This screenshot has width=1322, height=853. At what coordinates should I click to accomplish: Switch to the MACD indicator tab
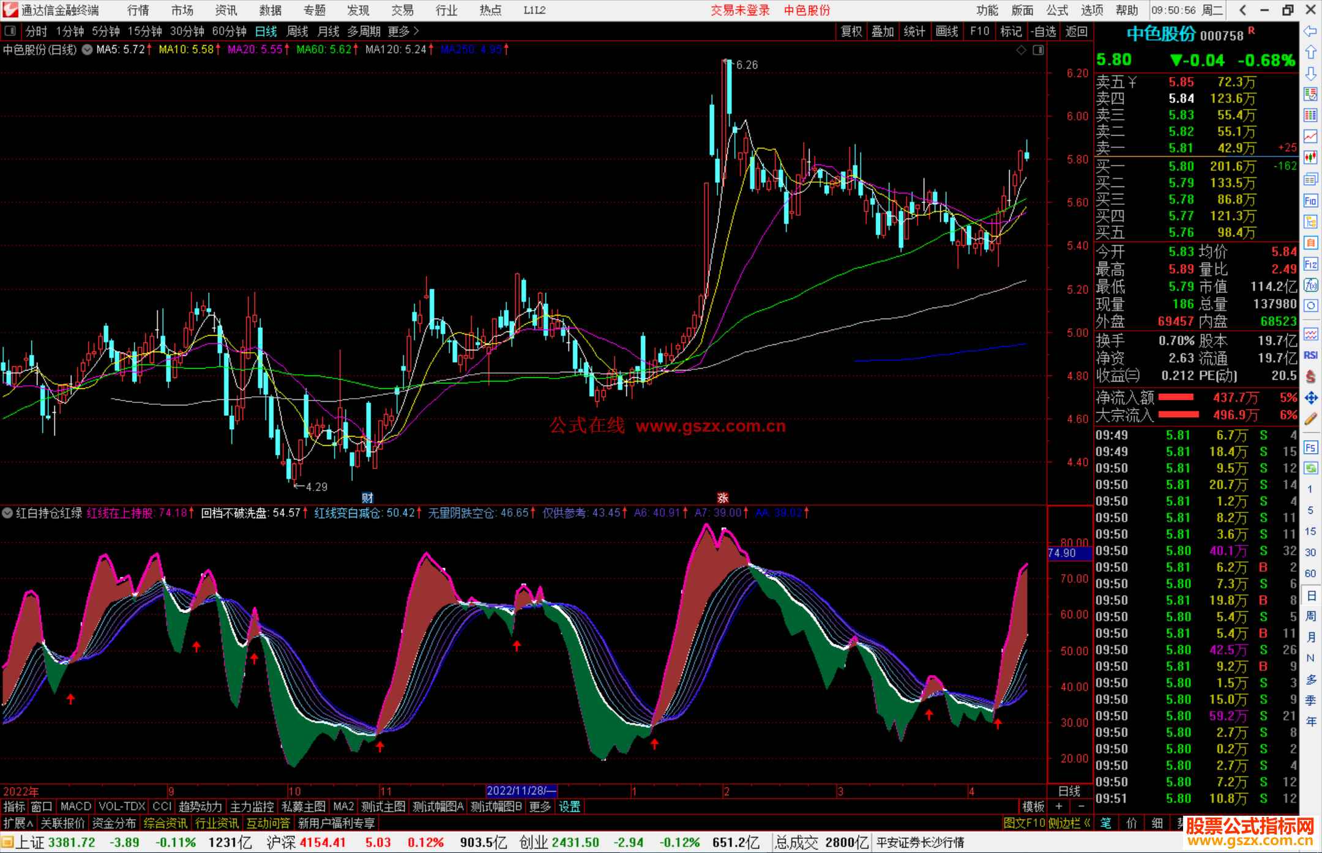[x=75, y=807]
